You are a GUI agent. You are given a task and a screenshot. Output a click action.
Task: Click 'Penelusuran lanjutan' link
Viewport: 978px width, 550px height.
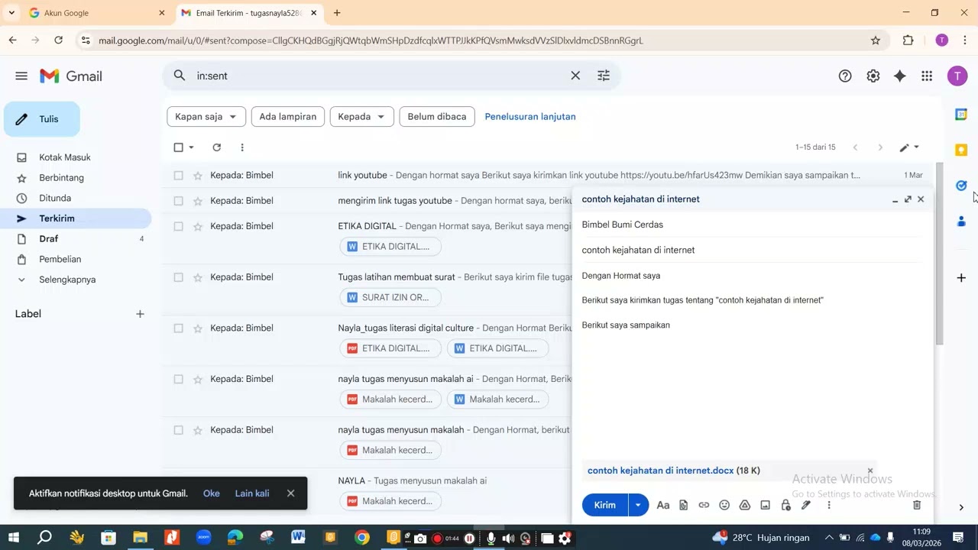pyautogui.click(x=530, y=117)
